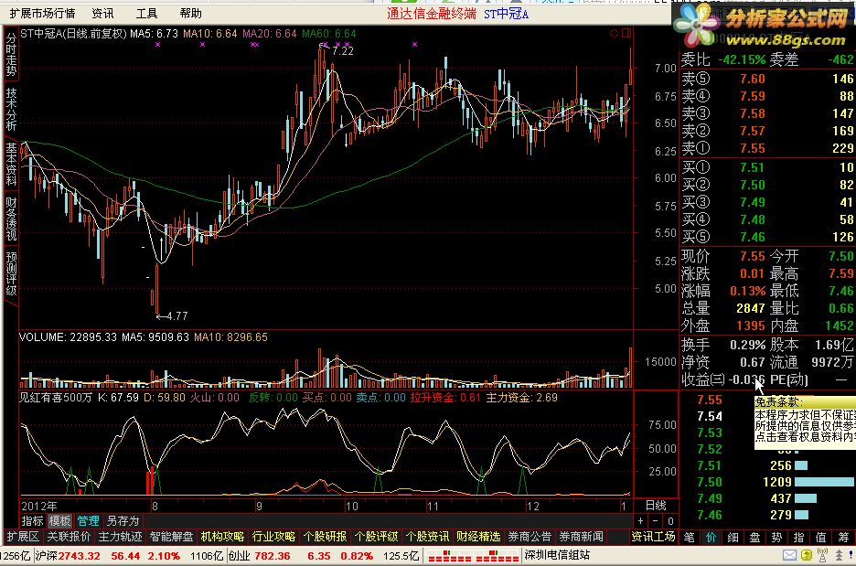The width and height of the screenshot is (856, 566).
Task: Click the 买⑤ 7.46 bid row
Action: (767, 237)
